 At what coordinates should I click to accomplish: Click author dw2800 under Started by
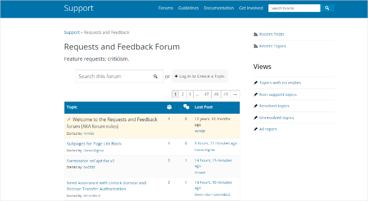click(89, 168)
